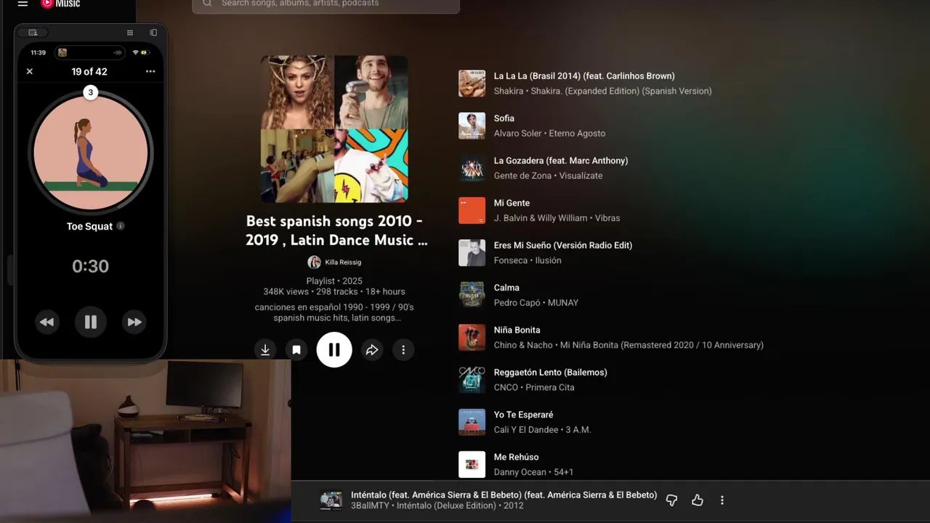This screenshot has height=523, width=930.
Task: Share the playlist
Action: pyautogui.click(x=372, y=350)
